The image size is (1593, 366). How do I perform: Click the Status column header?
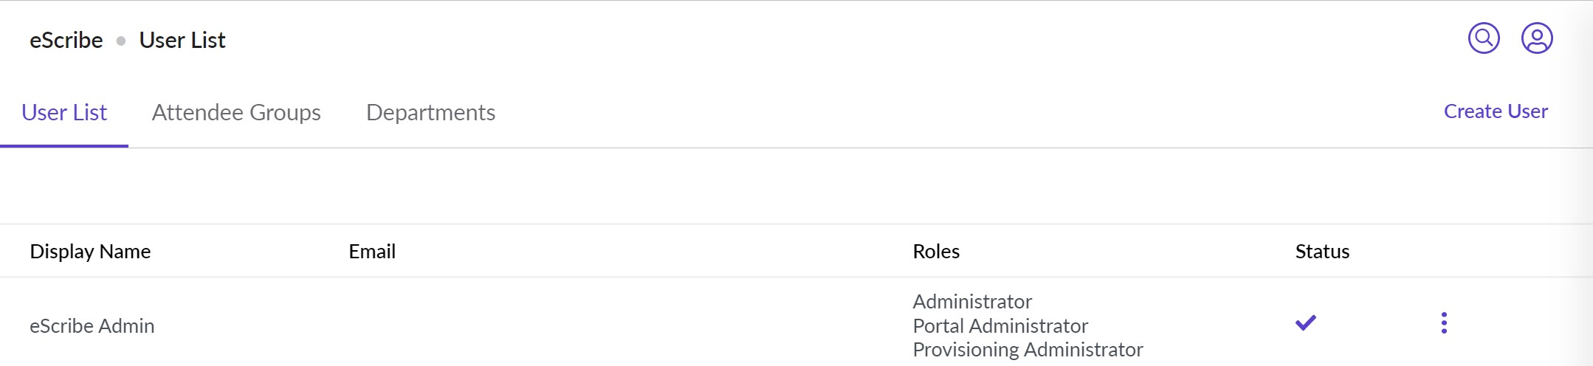coord(1322,252)
